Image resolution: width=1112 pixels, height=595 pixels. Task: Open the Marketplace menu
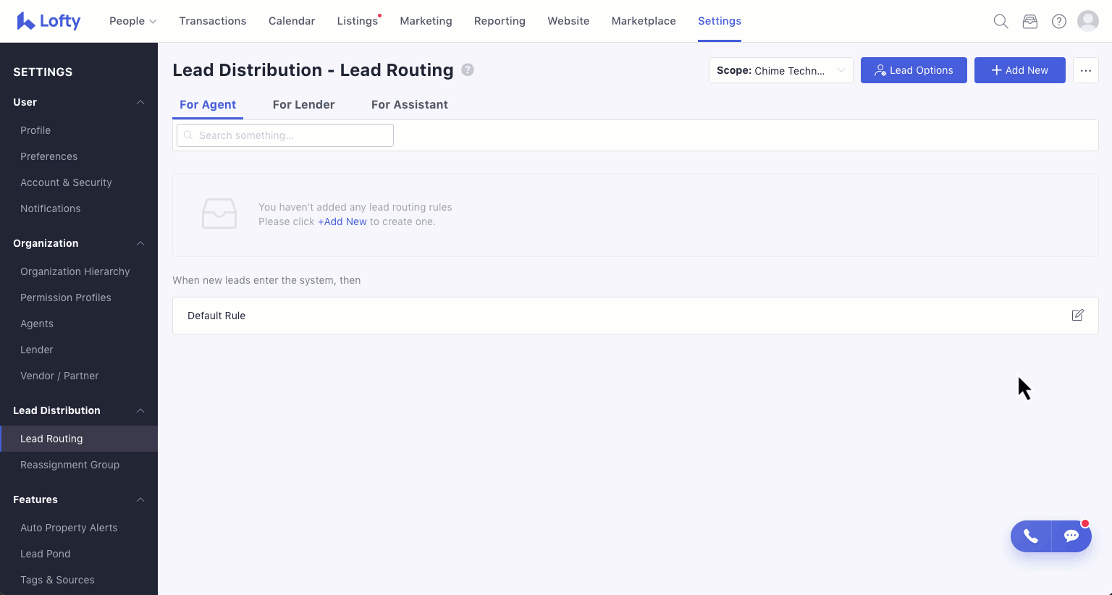(x=644, y=21)
